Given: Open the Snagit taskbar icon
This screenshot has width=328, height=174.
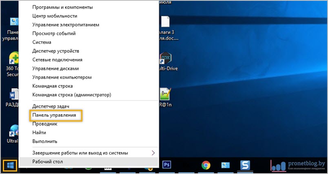Looking at the screenshot, I should (x=245, y=165).
